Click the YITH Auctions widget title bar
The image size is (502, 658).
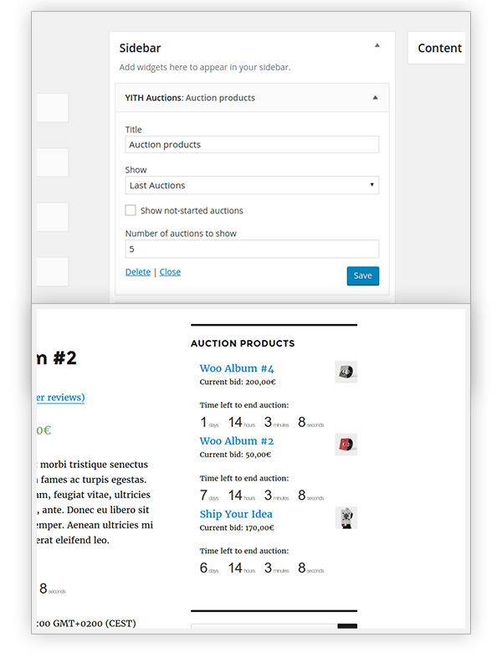[252, 98]
